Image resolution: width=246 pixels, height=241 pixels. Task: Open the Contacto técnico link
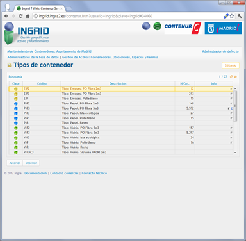[x=94, y=173]
